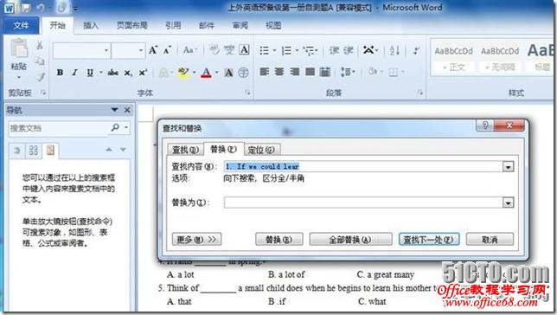Click the 取消 button
557x315 pixels.
pos(490,239)
